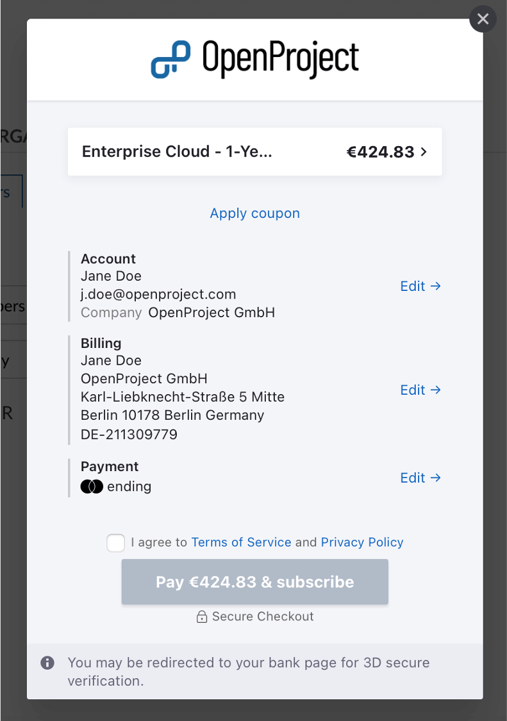Click the info icon in the redirect notice
This screenshot has width=507, height=721.
pyautogui.click(x=47, y=663)
